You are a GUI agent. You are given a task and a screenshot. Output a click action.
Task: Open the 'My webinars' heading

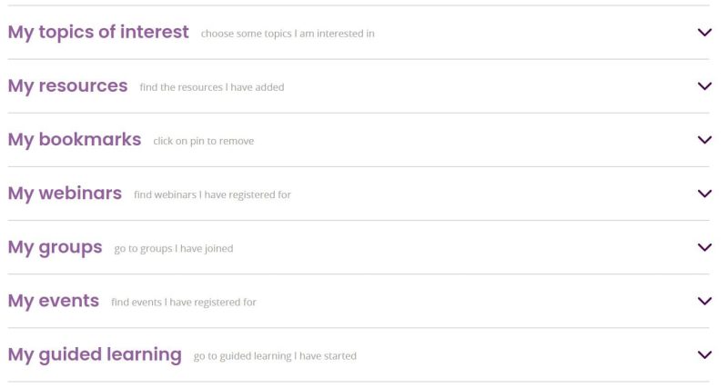pos(65,193)
